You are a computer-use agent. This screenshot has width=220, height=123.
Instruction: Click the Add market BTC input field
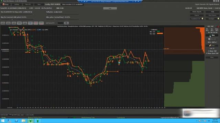point(59,23)
